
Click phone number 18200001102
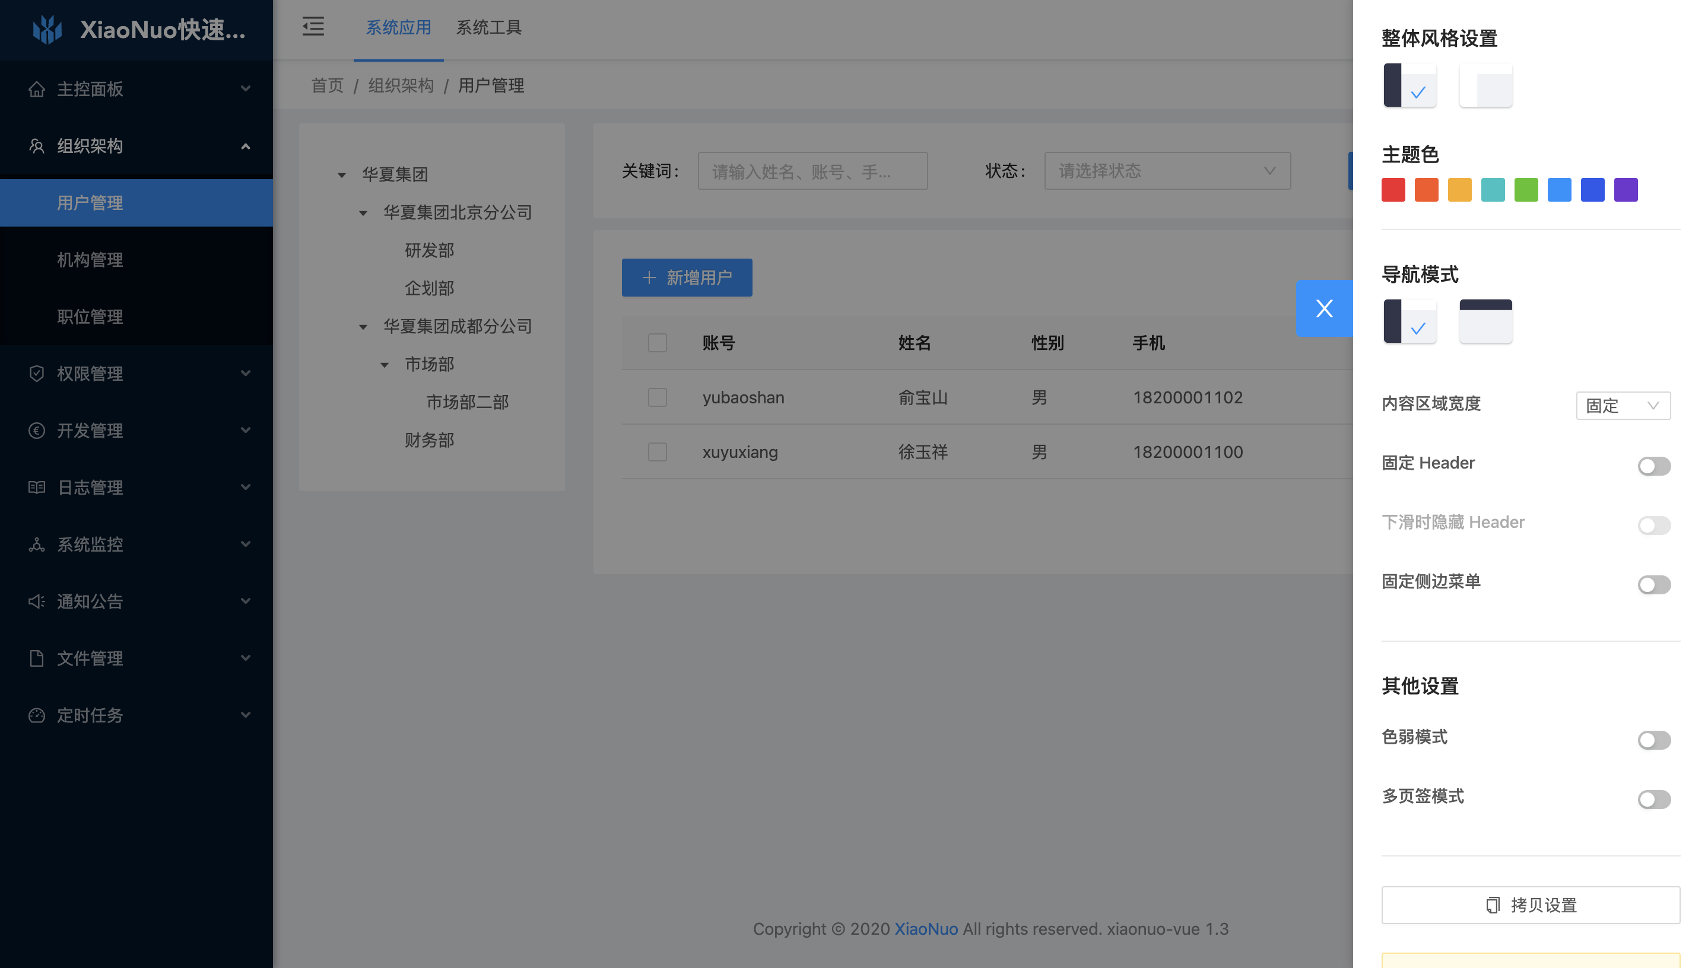(1188, 397)
